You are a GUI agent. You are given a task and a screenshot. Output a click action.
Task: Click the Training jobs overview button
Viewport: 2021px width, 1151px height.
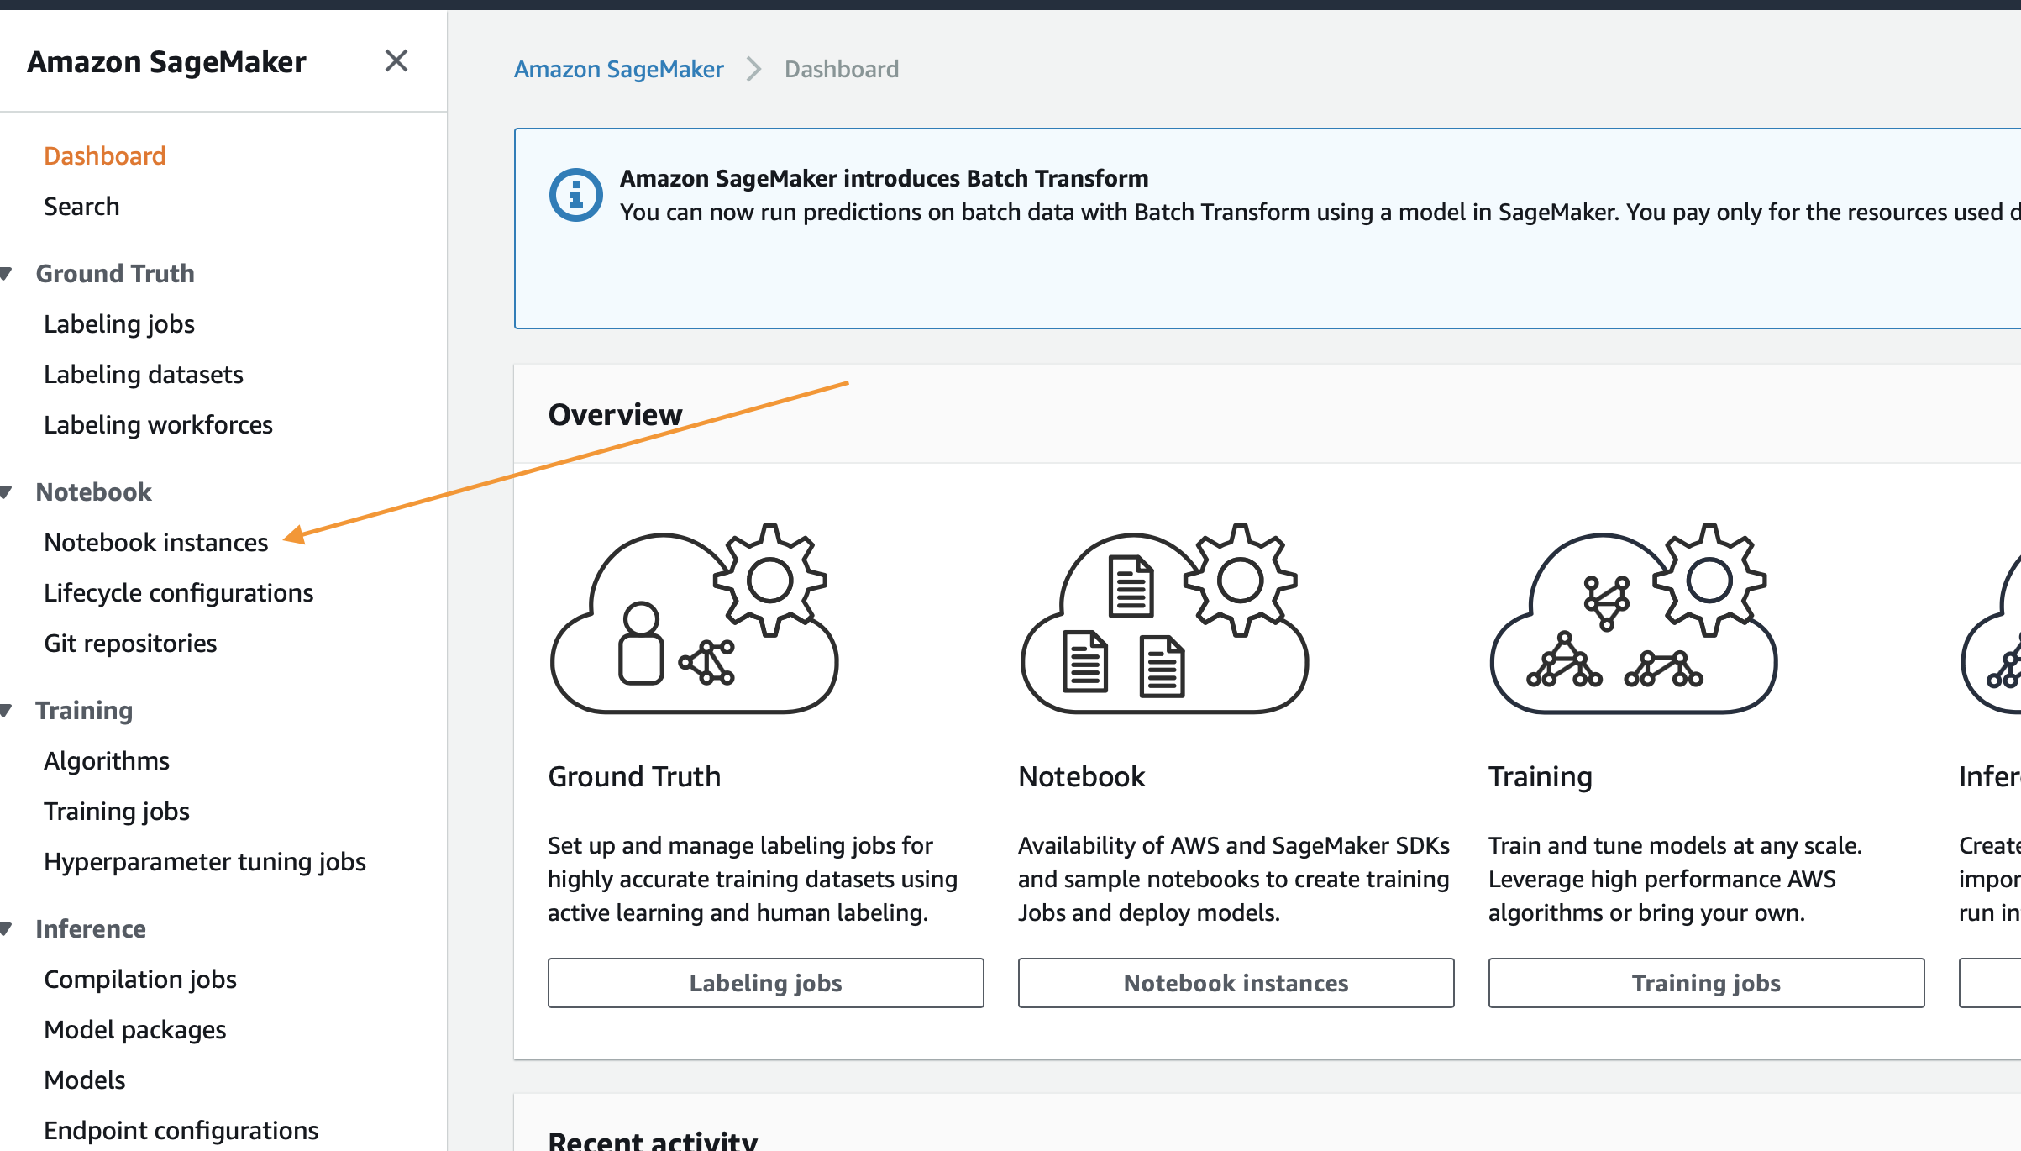(x=1707, y=983)
